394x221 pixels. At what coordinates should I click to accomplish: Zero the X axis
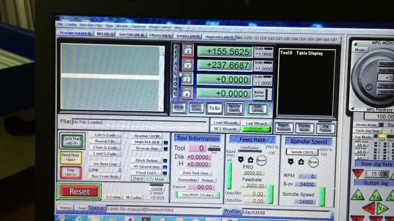click(188, 50)
